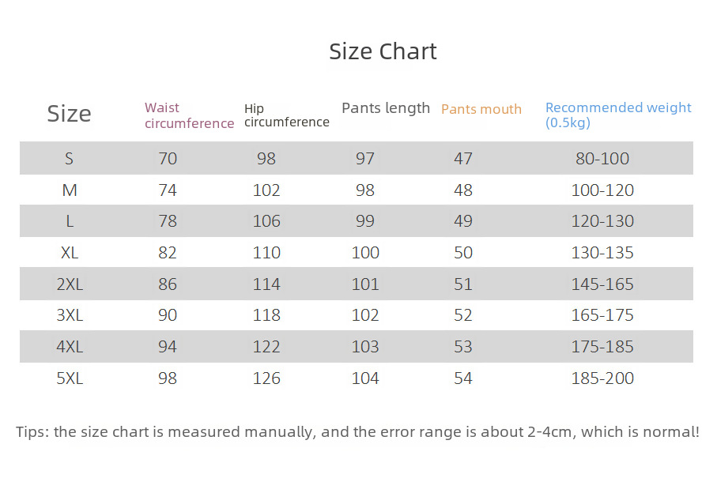
Task: Click the pants mouth value 54
Action: (x=462, y=378)
